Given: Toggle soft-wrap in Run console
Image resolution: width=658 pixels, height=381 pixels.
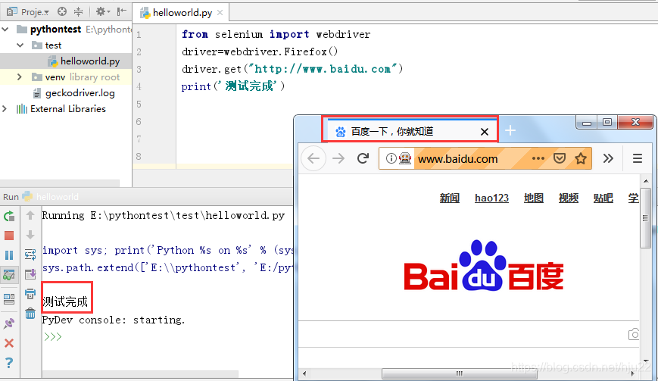Looking at the screenshot, I should (x=30, y=255).
